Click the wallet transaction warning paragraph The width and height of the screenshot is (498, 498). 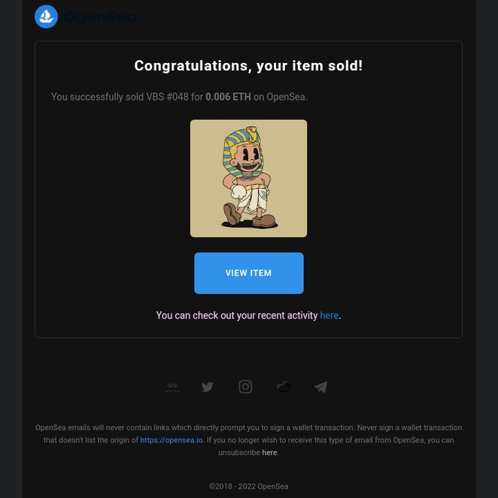click(248, 440)
